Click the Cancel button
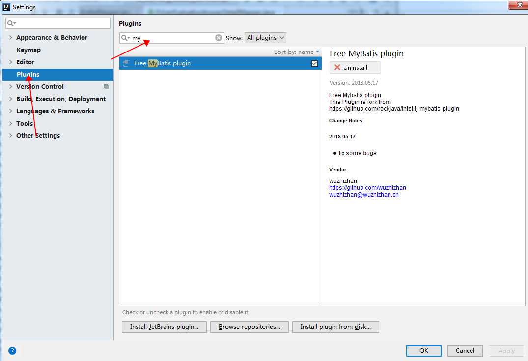Image resolution: width=528 pixels, height=361 pixels. (x=465, y=351)
